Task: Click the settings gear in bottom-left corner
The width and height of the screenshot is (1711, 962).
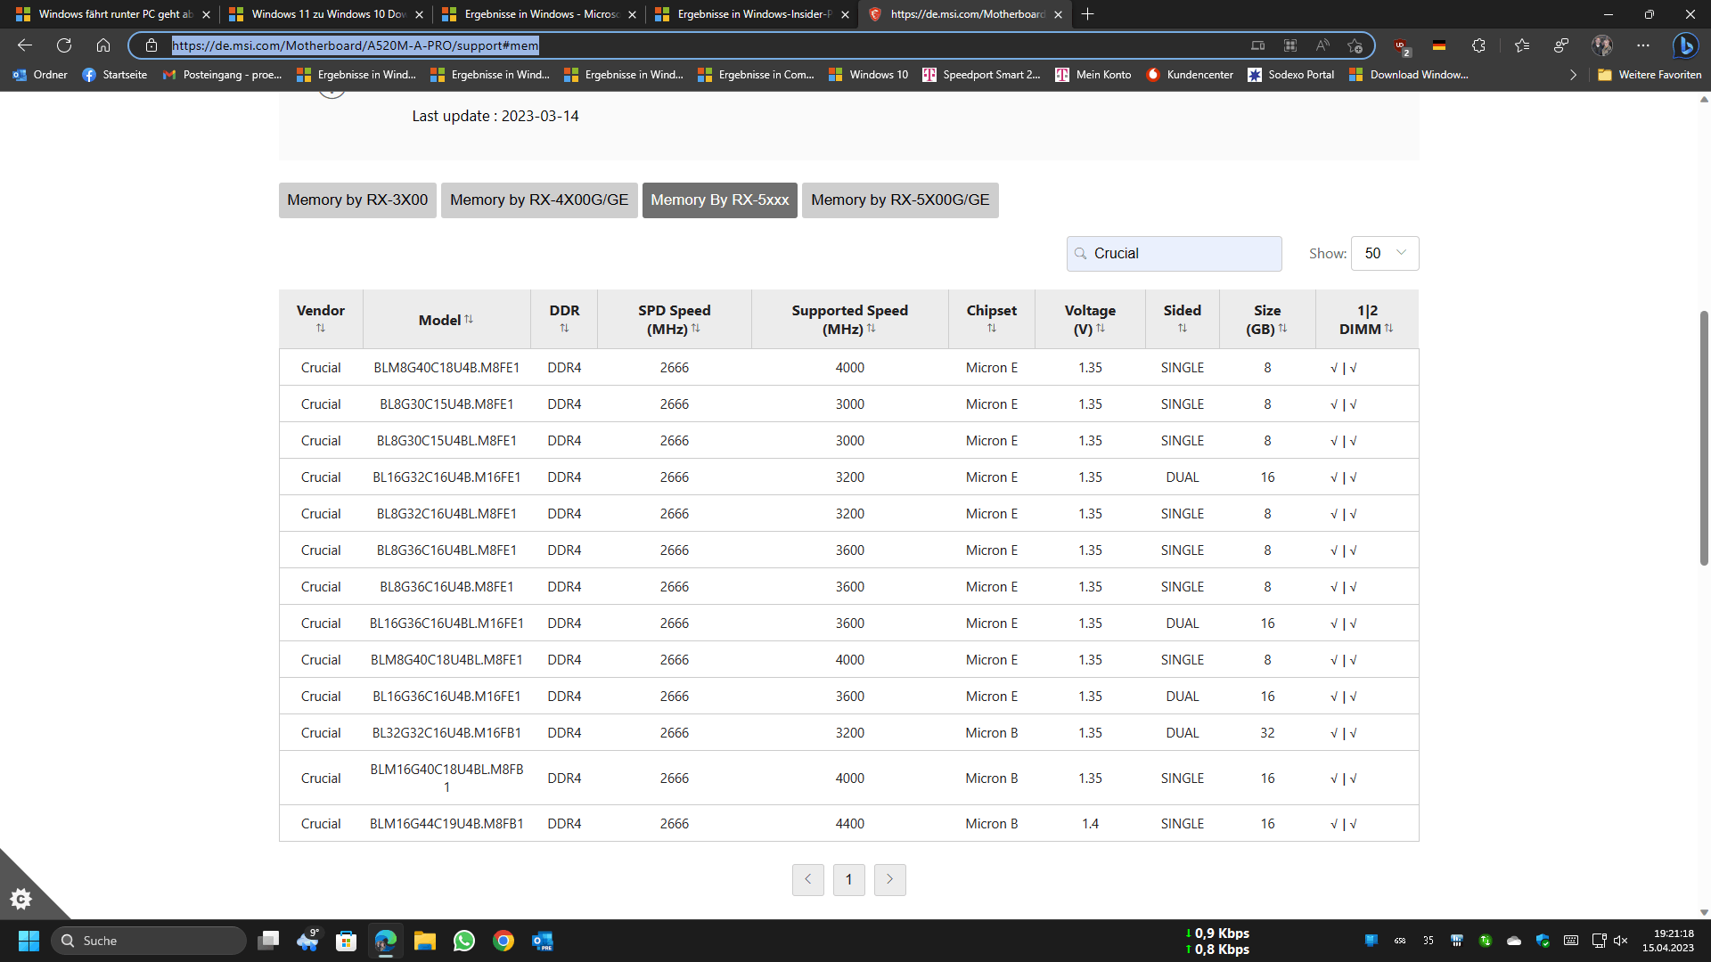Action: pyautogui.click(x=20, y=899)
